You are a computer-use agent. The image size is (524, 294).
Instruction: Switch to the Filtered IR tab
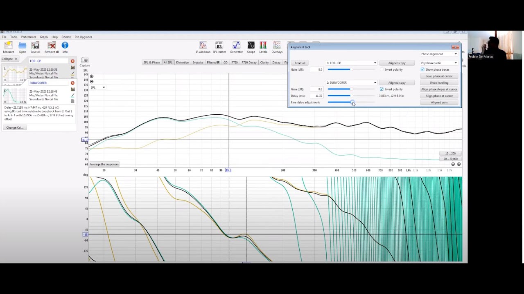[x=213, y=62]
